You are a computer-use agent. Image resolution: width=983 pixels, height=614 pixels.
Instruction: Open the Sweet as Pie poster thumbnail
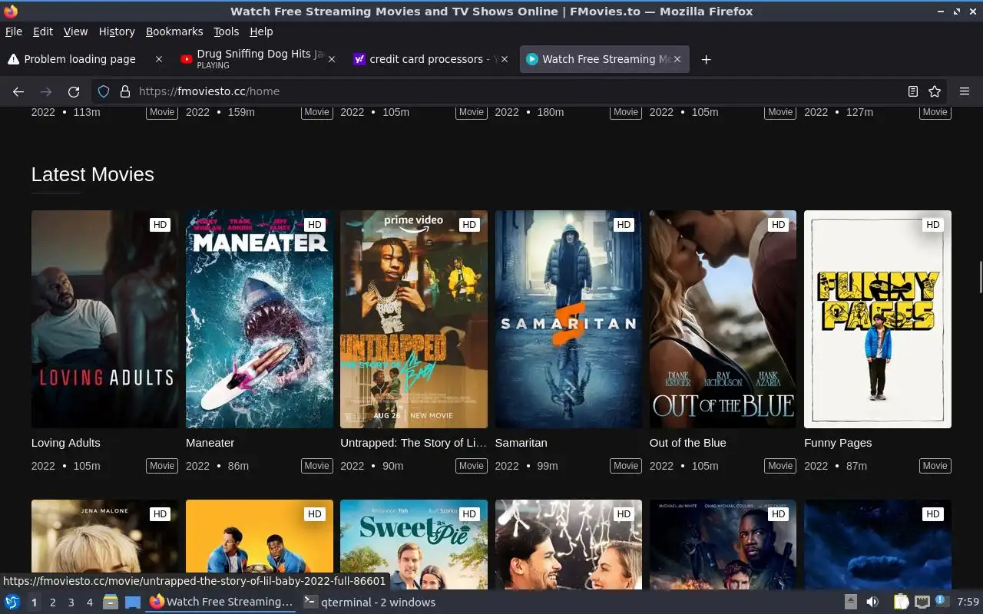pyautogui.click(x=414, y=545)
